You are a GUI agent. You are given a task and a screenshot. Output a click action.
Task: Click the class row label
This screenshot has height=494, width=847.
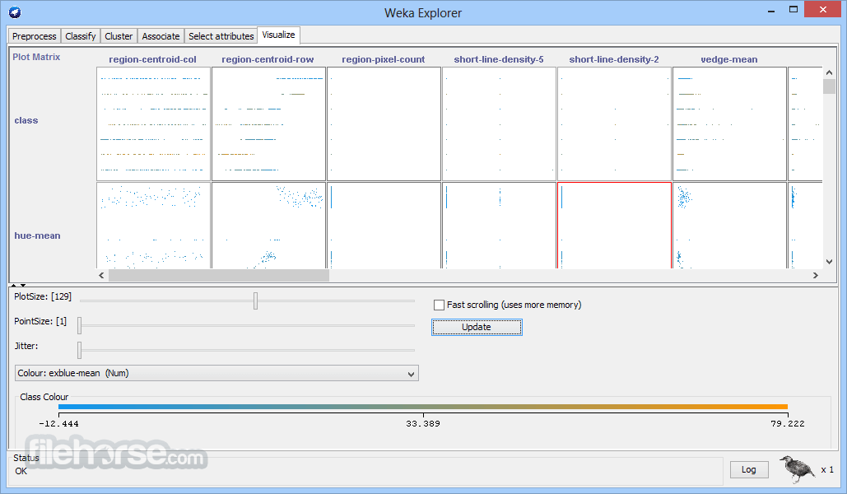coord(26,120)
